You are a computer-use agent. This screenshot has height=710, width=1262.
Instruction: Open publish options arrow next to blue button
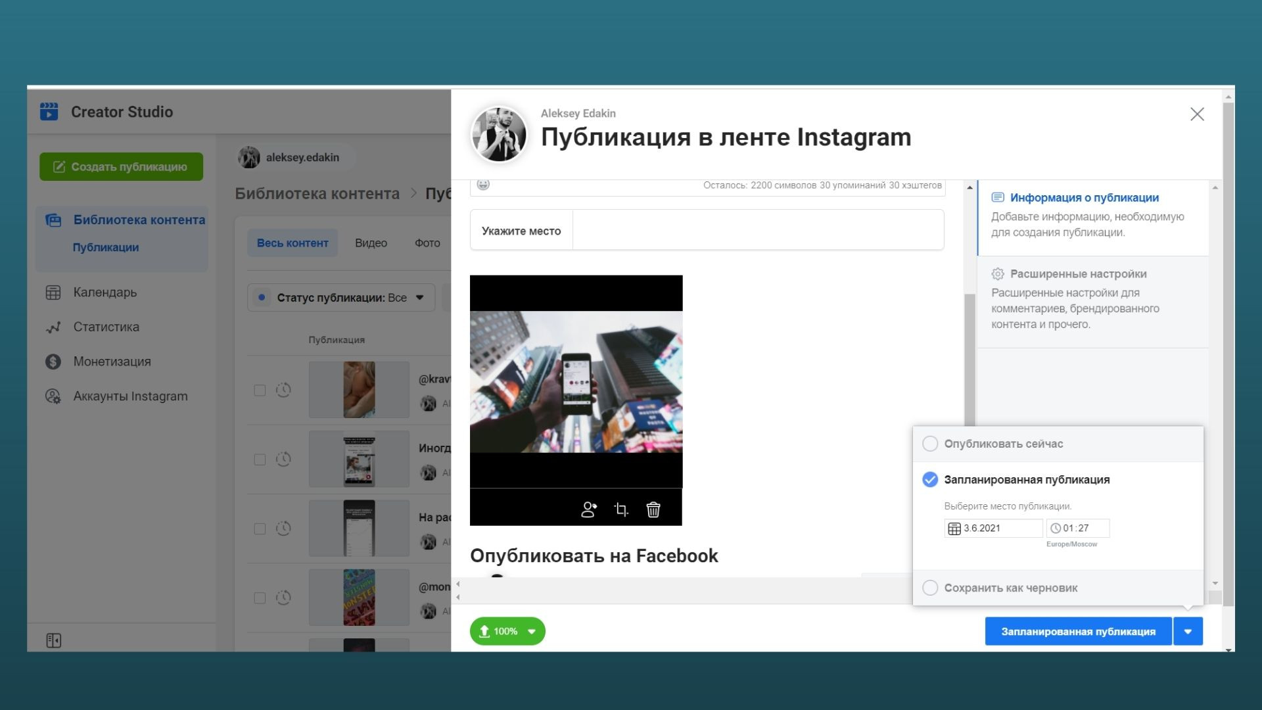coord(1188,631)
